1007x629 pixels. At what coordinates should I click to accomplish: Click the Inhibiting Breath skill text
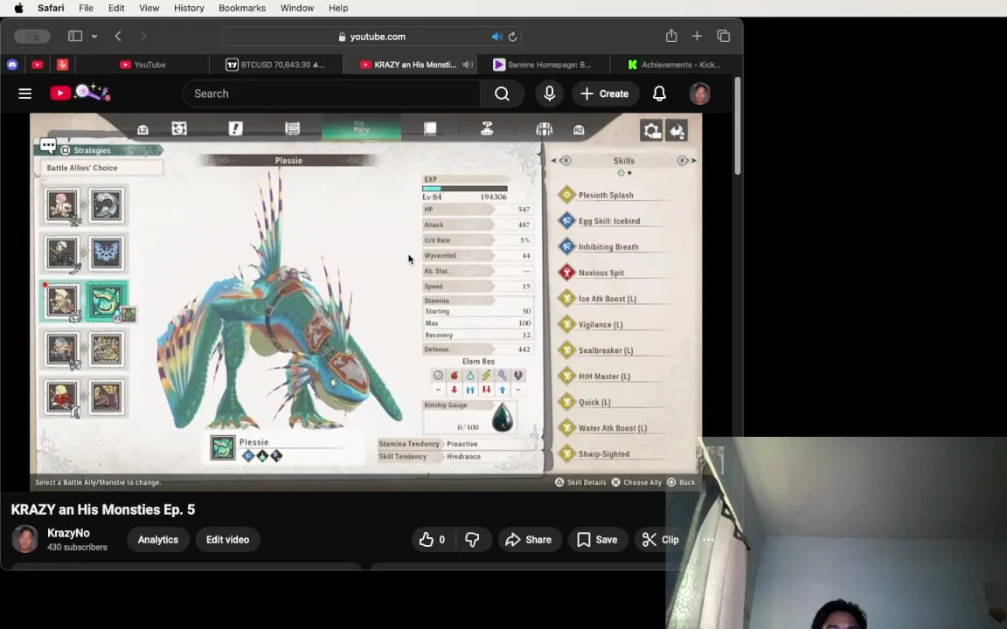[x=608, y=246]
